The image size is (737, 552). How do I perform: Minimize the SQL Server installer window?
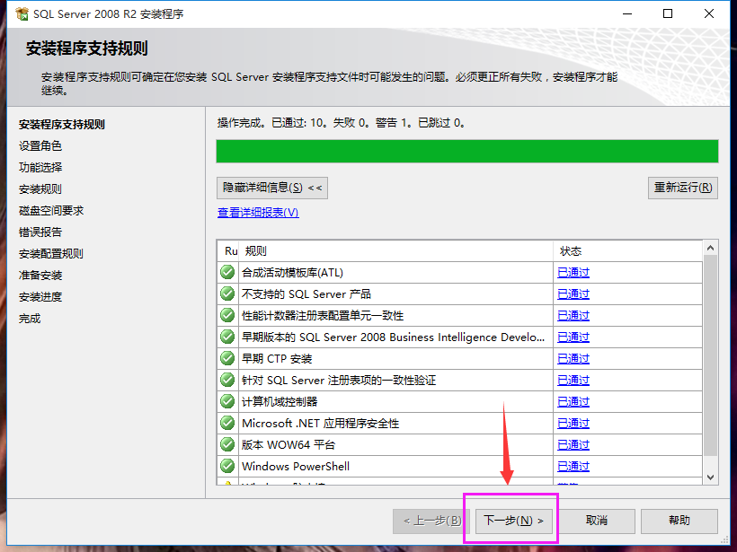[627, 13]
